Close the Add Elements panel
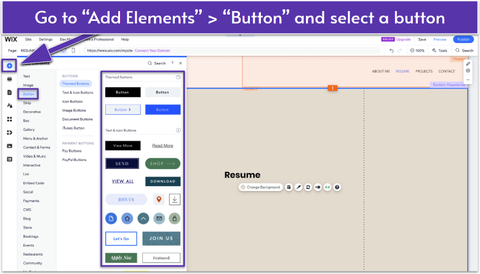Screen dimensions: 480x274 click(180, 63)
